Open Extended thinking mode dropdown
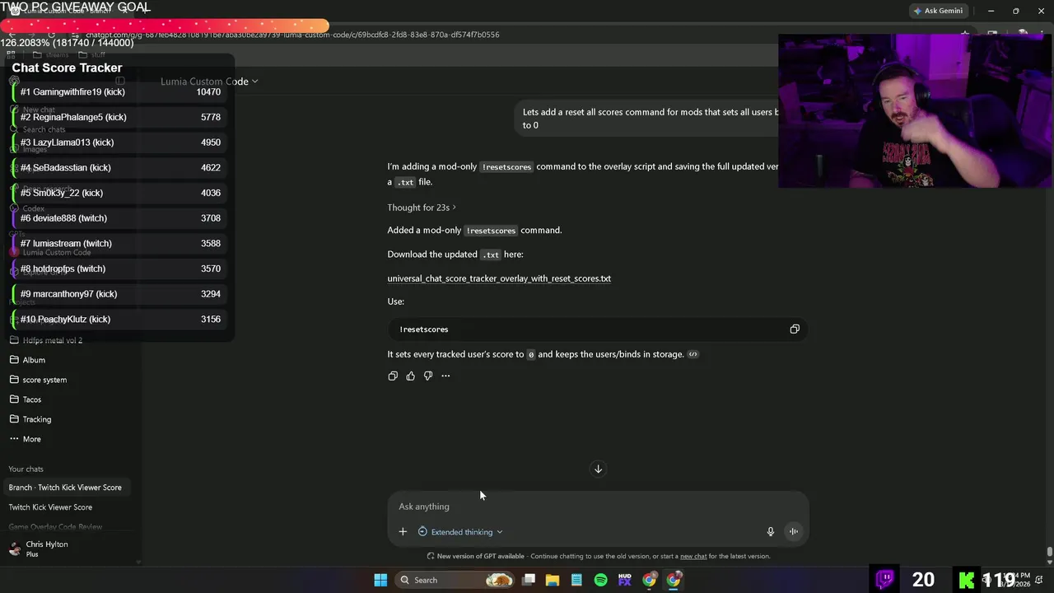Screen dimensions: 1054x593 (x=460, y=532)
